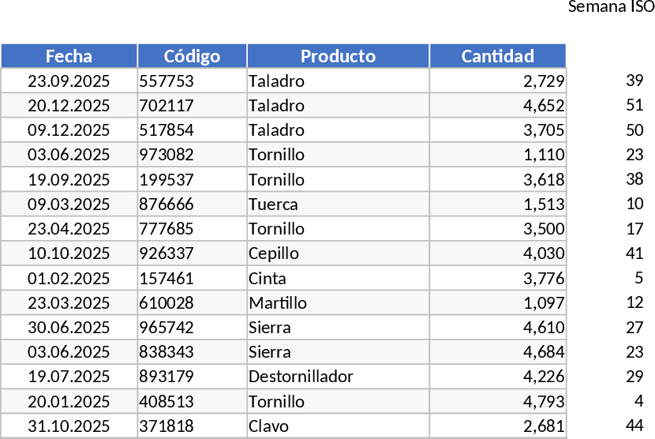Select ISO week value 51

634,106
